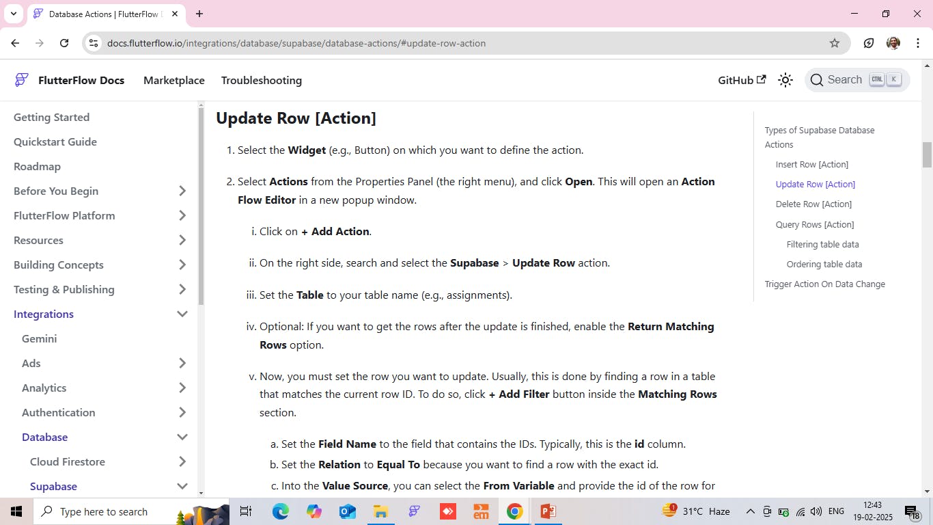Expand the Resources section
This screenshot has height=525, width=933.
(x=182, y=240)
